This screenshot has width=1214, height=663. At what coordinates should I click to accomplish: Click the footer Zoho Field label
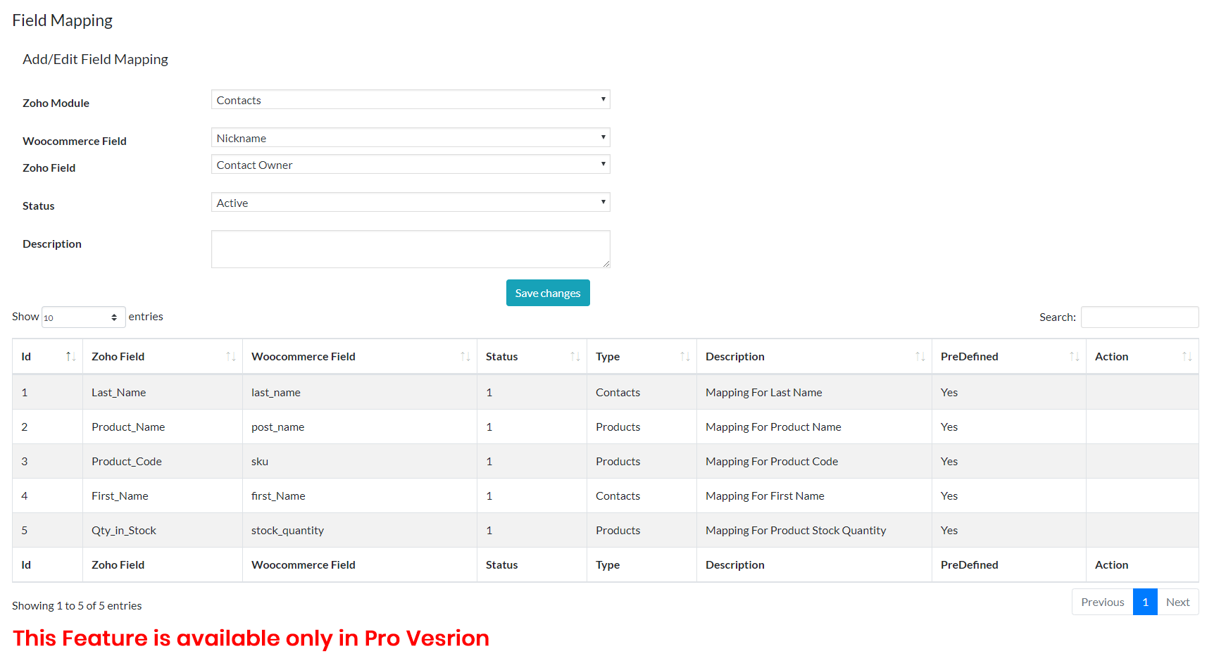(118, 565)
